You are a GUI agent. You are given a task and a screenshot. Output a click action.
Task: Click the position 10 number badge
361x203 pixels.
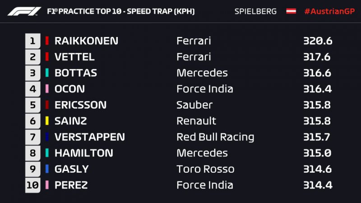(32, 185)
